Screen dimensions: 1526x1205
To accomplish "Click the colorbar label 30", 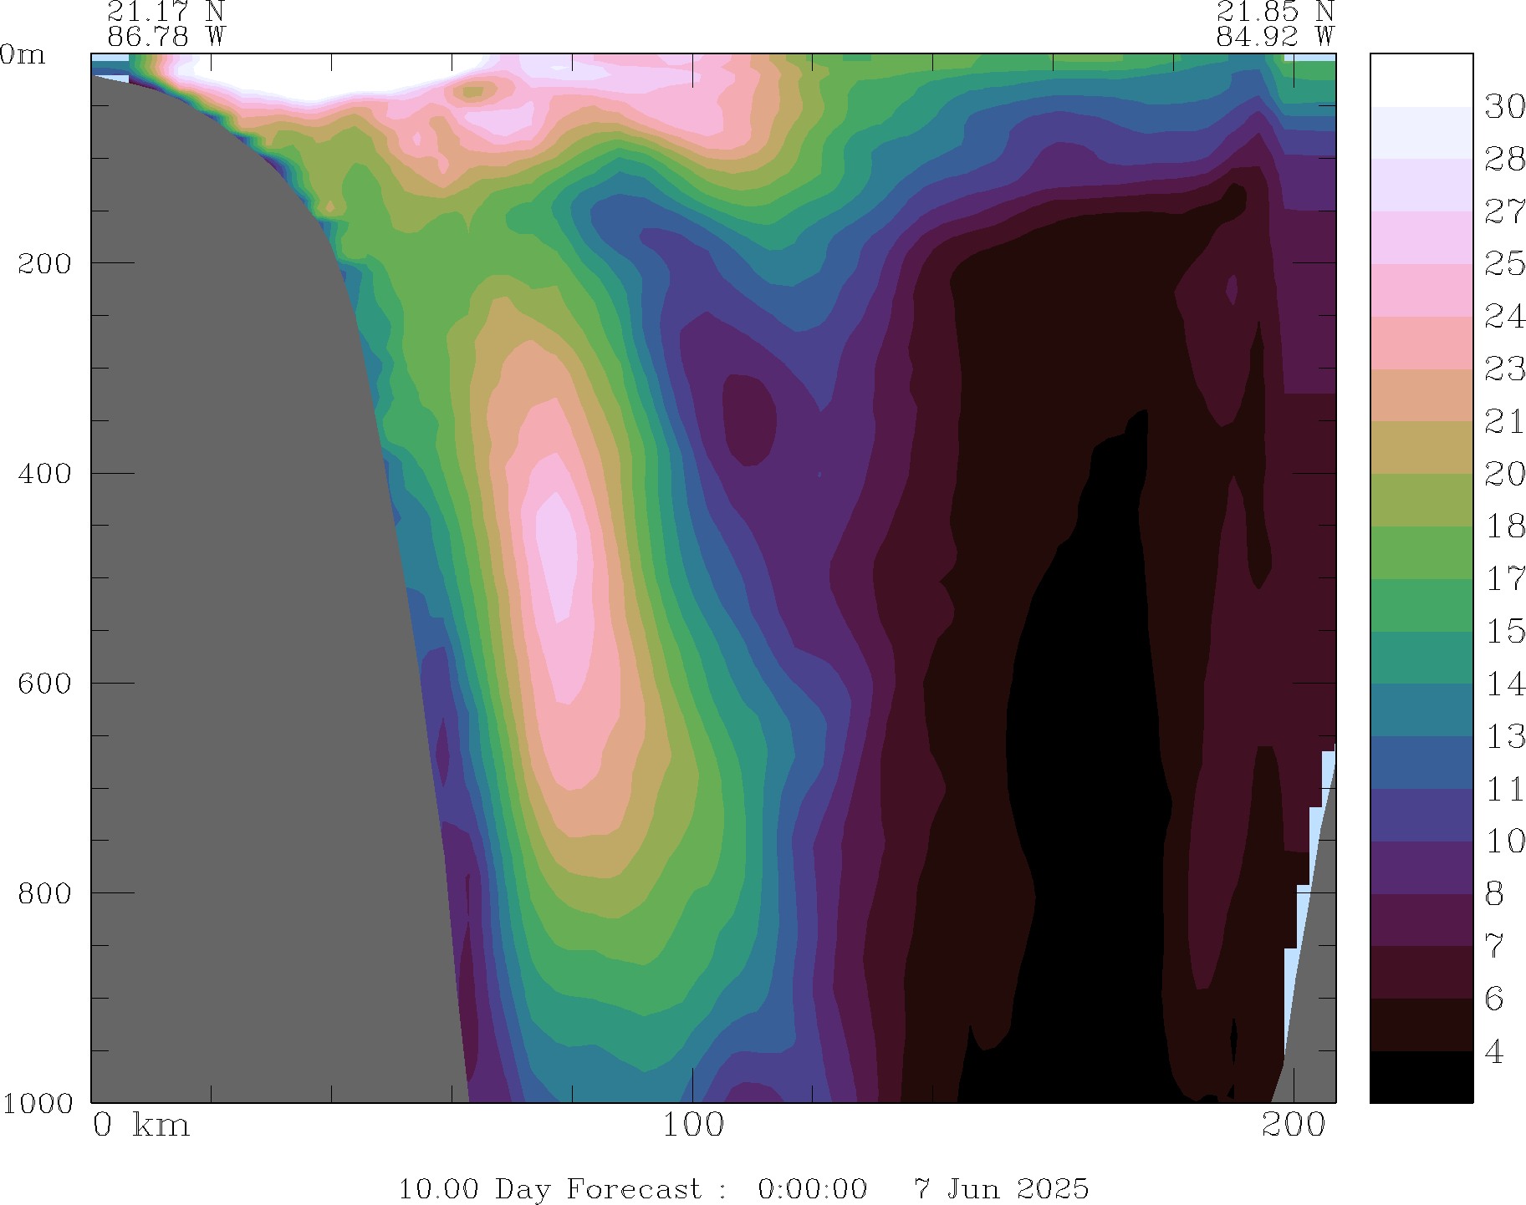I will click(1503, 107).
